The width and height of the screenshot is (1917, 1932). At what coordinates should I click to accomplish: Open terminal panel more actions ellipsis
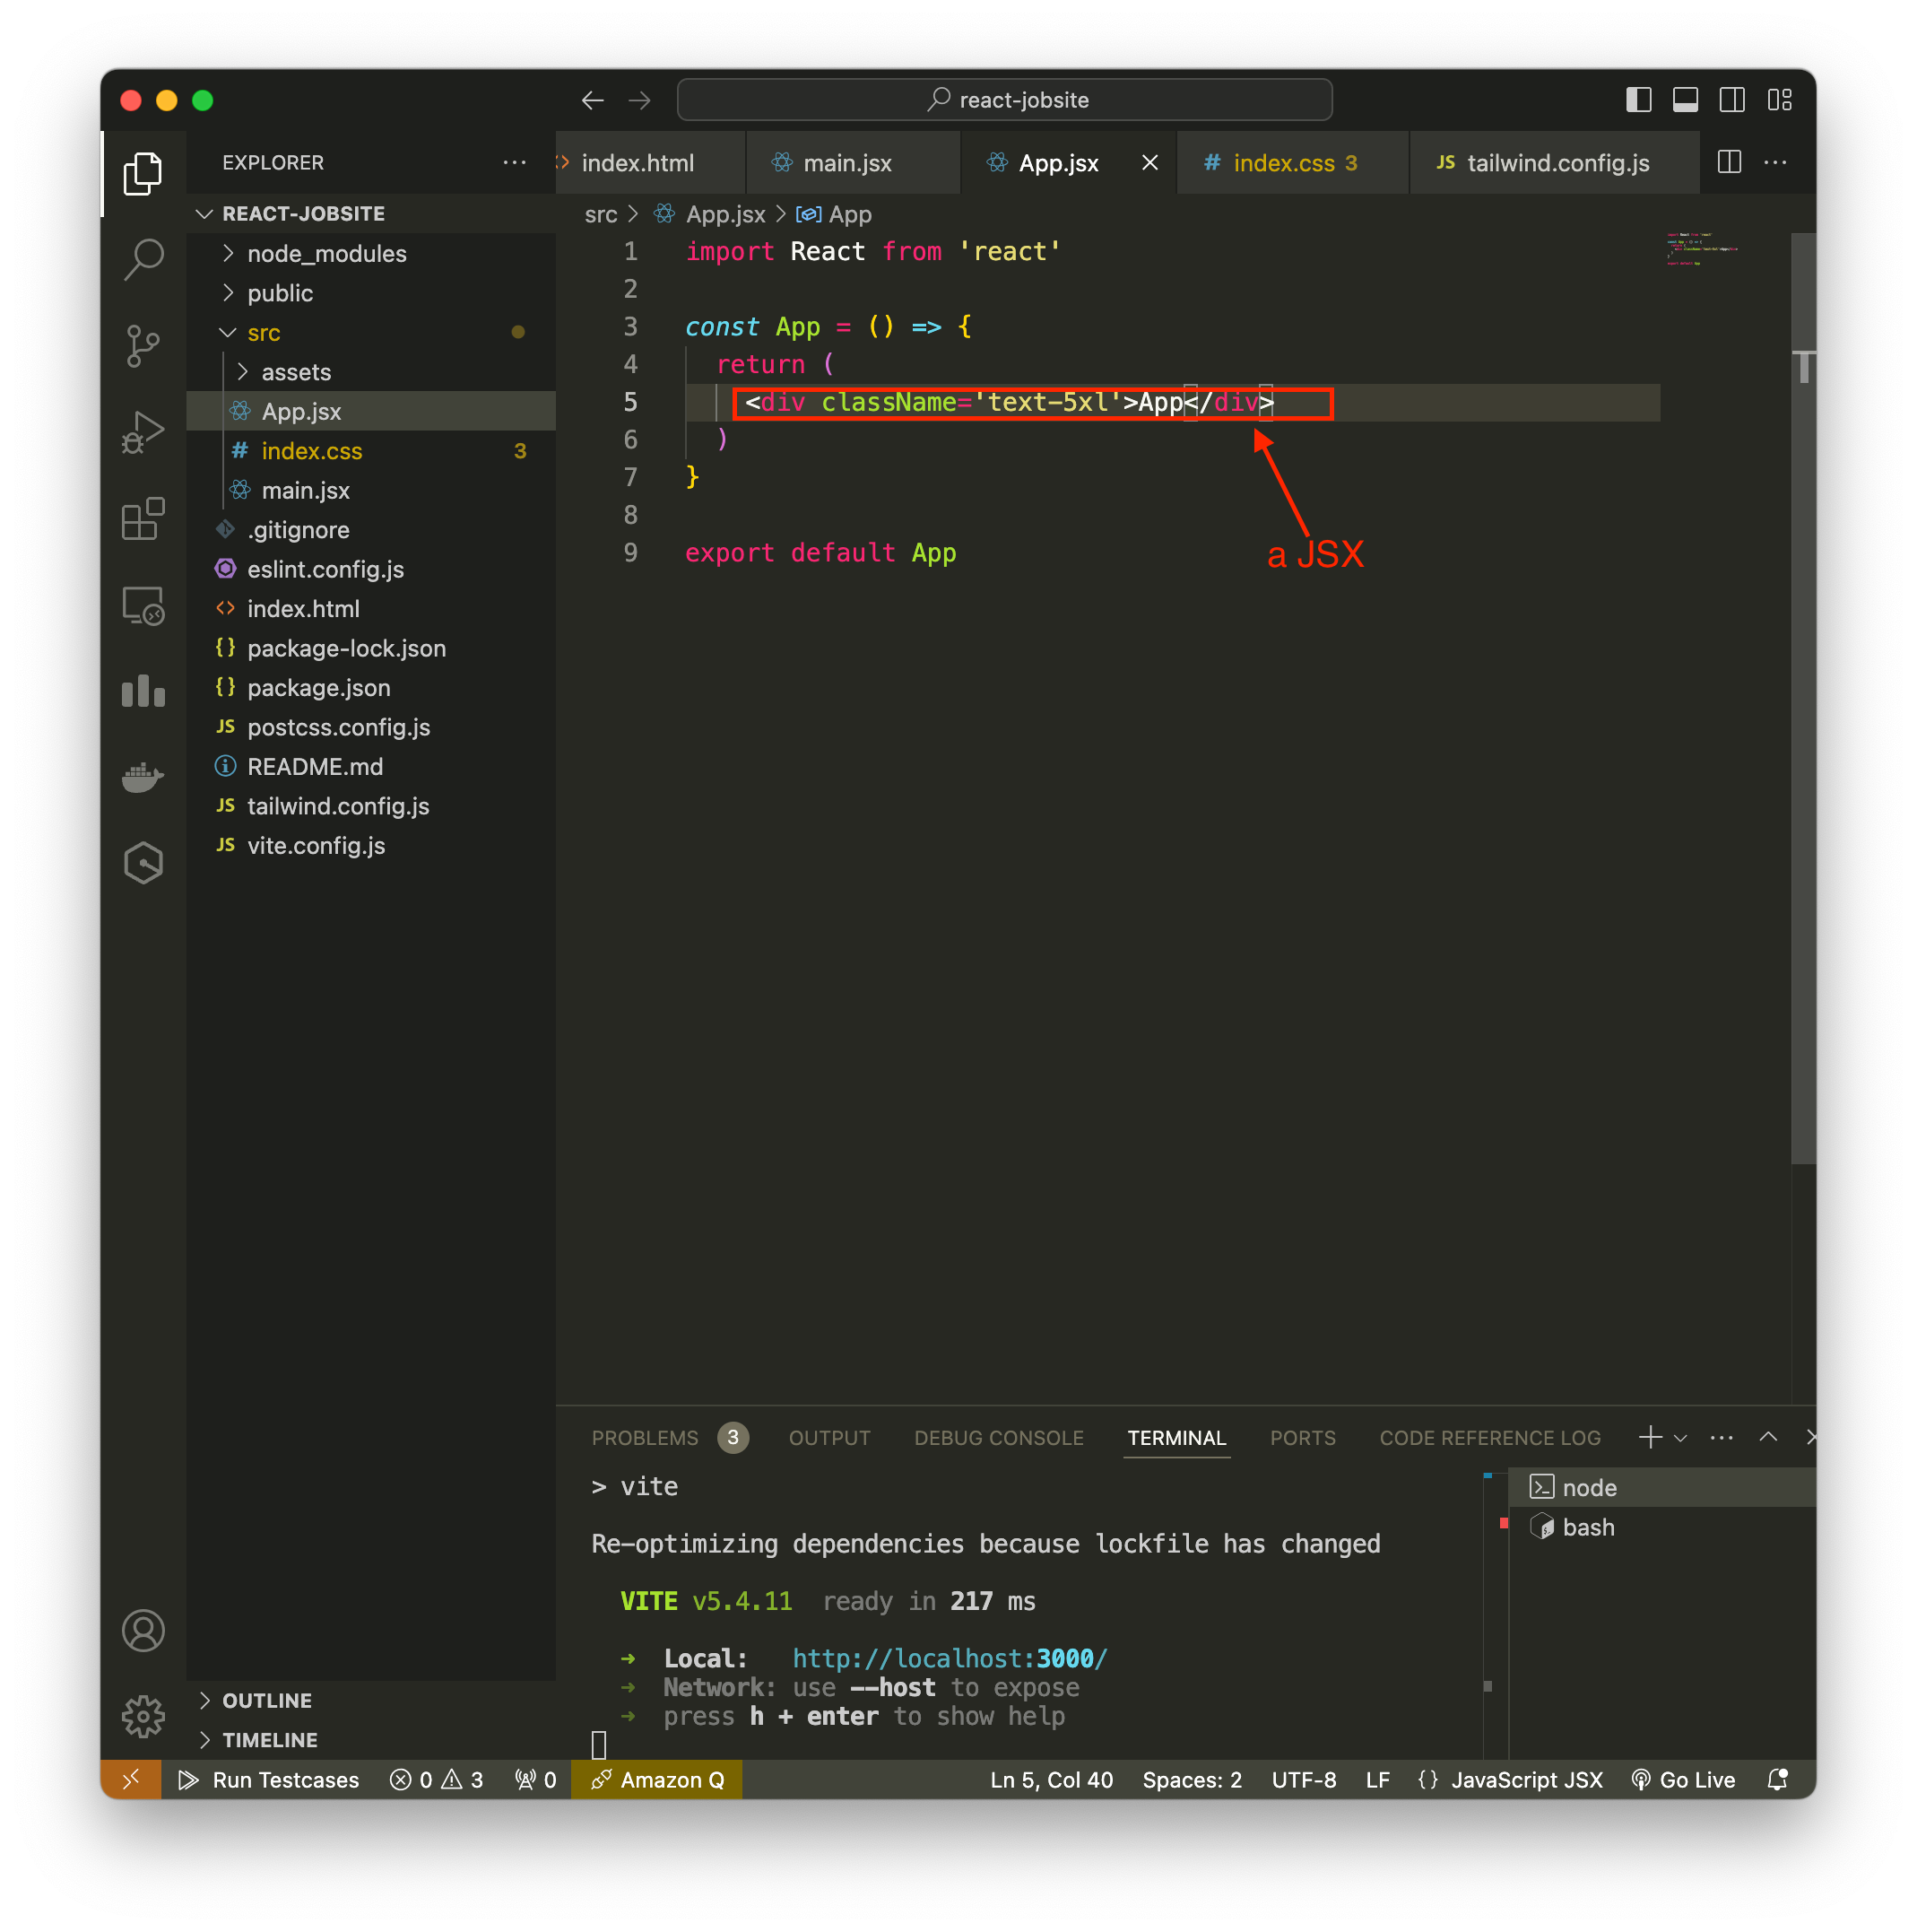(x=1722, y=1438)
